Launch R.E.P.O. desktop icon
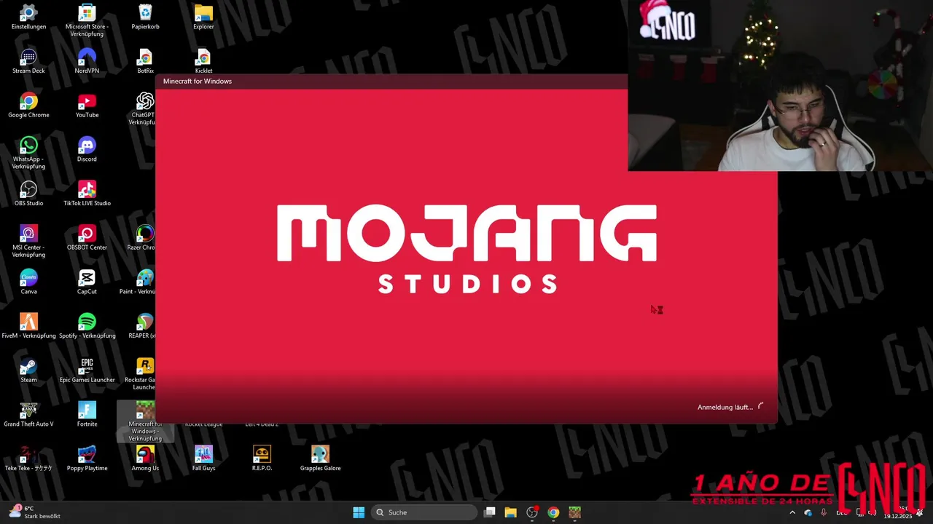This screenshot has height=524, width=933. pyautogui.click(x=262, y=458)
